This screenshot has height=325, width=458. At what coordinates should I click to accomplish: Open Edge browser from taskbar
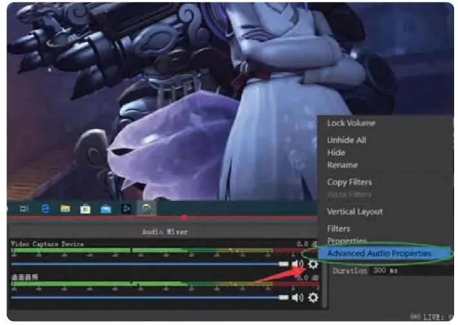[45, 209]
